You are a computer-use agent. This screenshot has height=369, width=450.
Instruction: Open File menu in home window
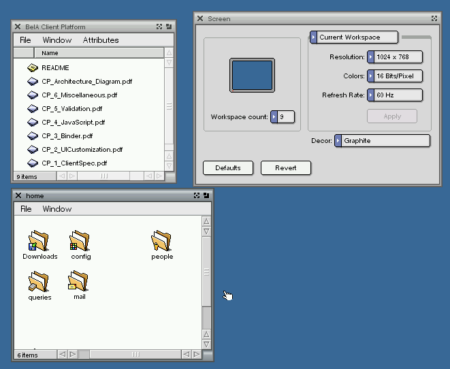click(26, 209)
